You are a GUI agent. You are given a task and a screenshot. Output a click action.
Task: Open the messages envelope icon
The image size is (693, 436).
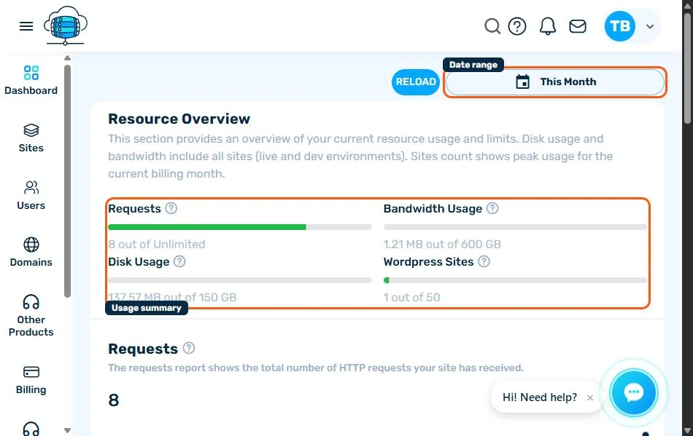tap(578, 26)
